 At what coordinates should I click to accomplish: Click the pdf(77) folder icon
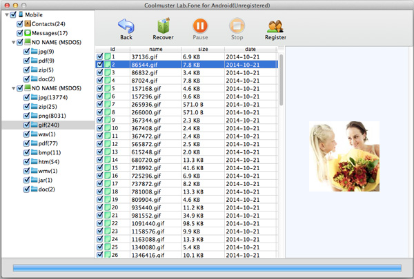(x=34, y=143)
